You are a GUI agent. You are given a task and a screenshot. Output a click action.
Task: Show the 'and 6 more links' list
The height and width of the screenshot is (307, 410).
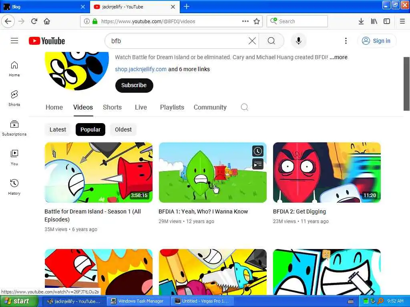[x=189, y=69]
